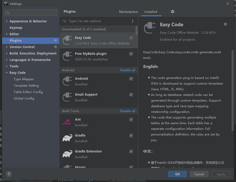Open the Keymap settings page

tap(16, 28)
